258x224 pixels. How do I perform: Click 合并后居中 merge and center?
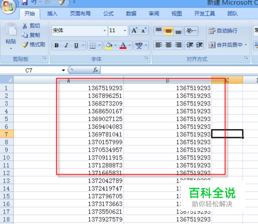coord(225,45)
